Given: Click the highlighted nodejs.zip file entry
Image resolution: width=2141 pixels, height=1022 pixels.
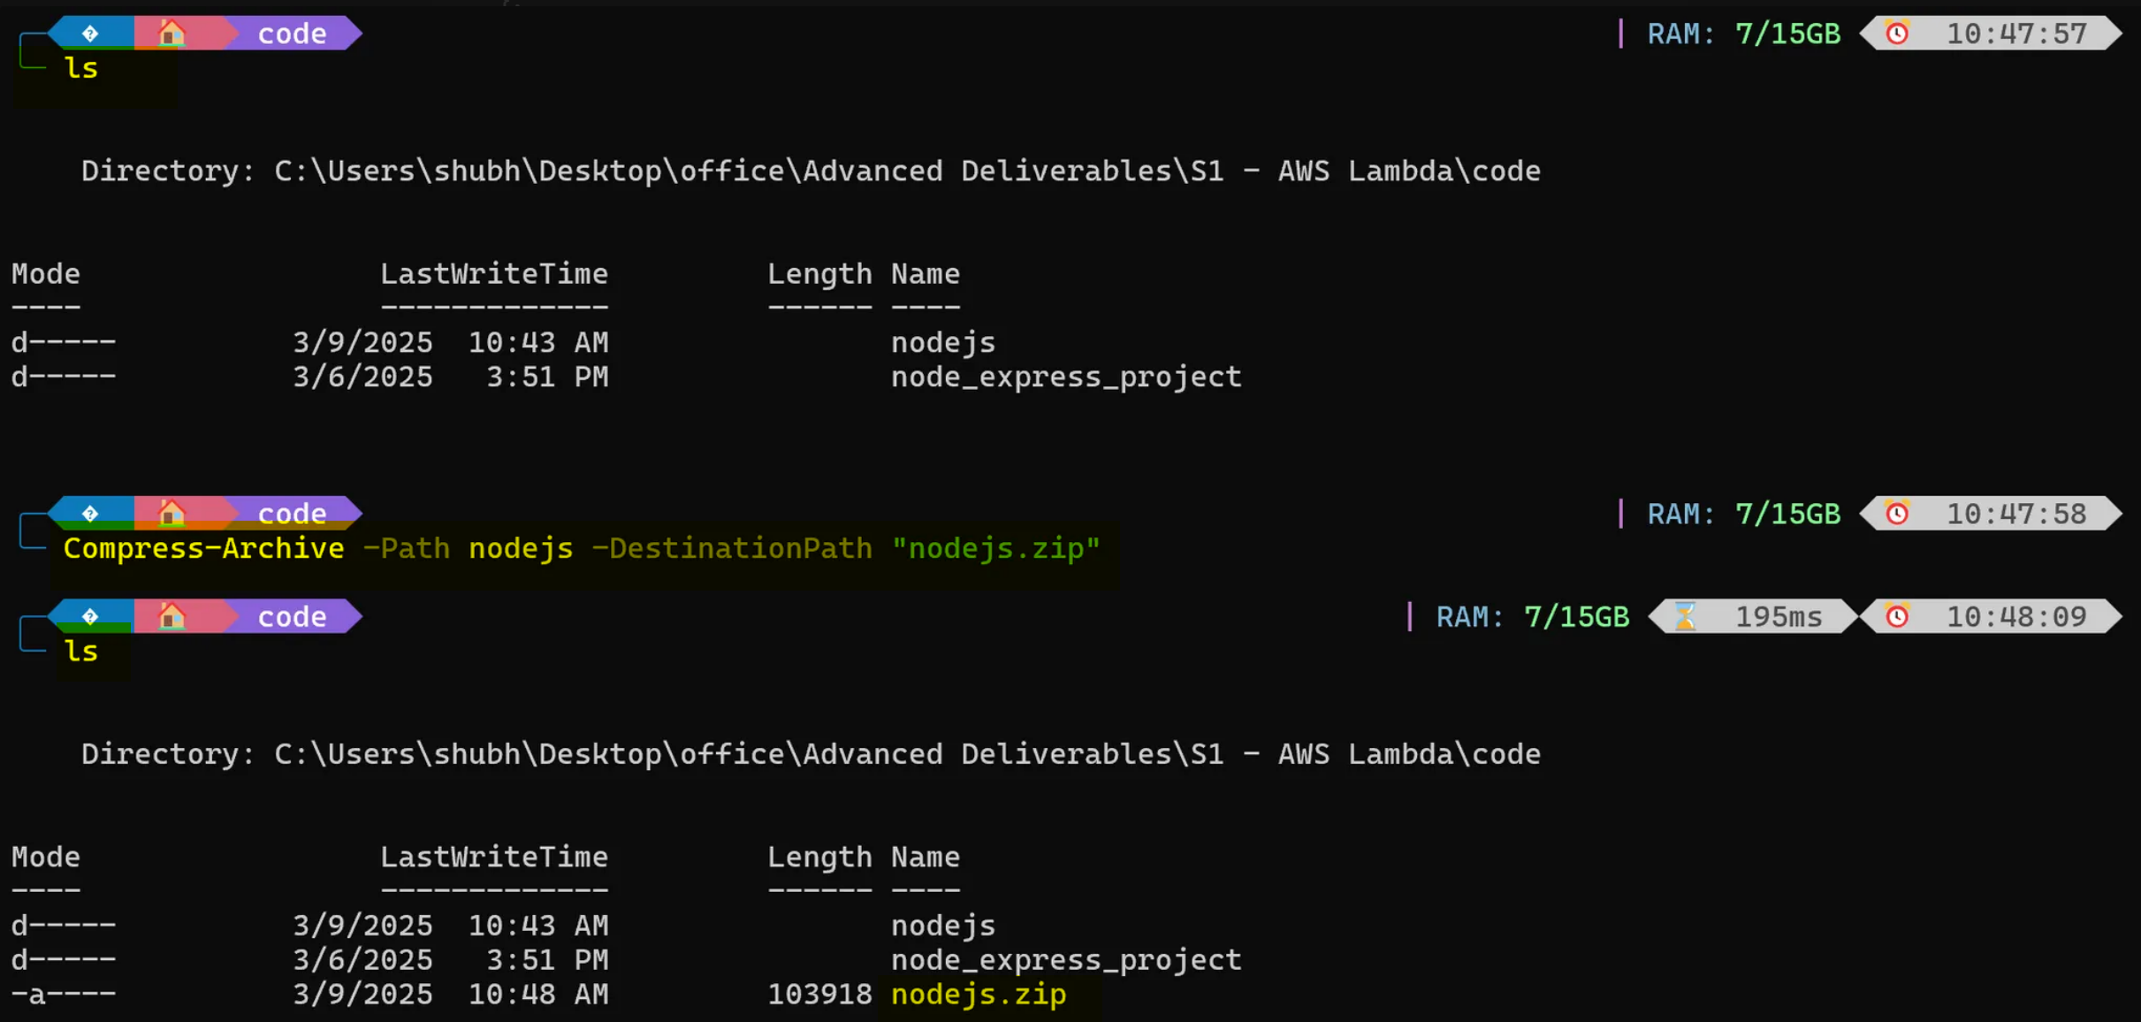Looking at the screenshot, I should (x=979, y=994).
